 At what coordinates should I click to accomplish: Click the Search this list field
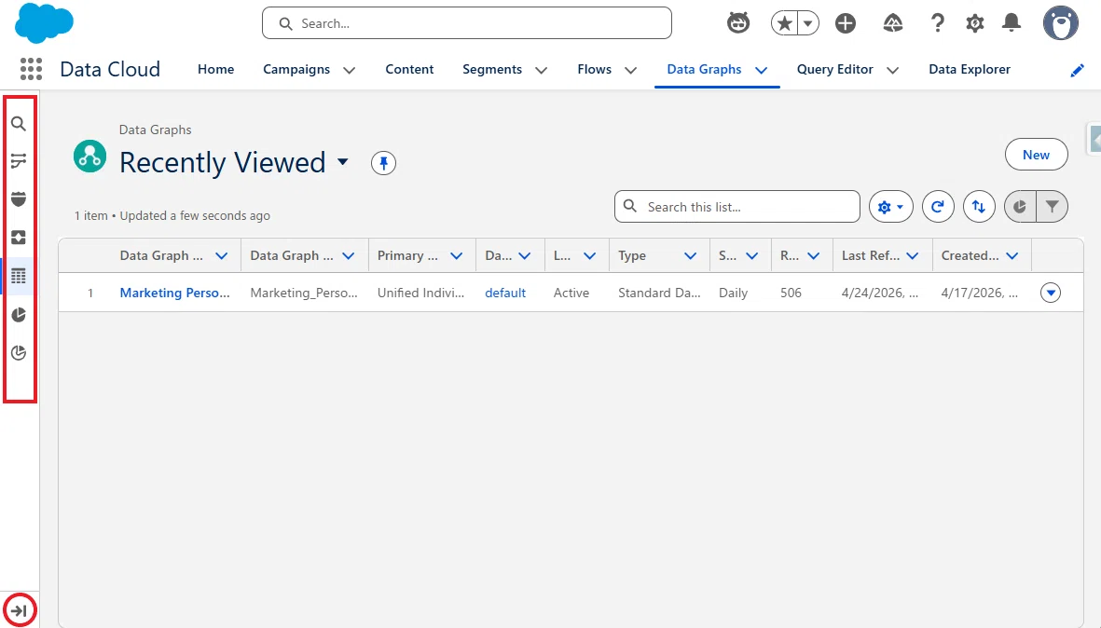(737, 207)
